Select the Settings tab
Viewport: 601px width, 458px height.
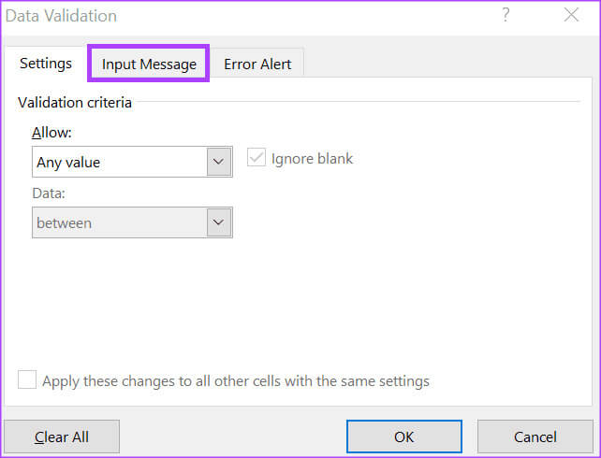pyautogui.click(x=46, y=63)
